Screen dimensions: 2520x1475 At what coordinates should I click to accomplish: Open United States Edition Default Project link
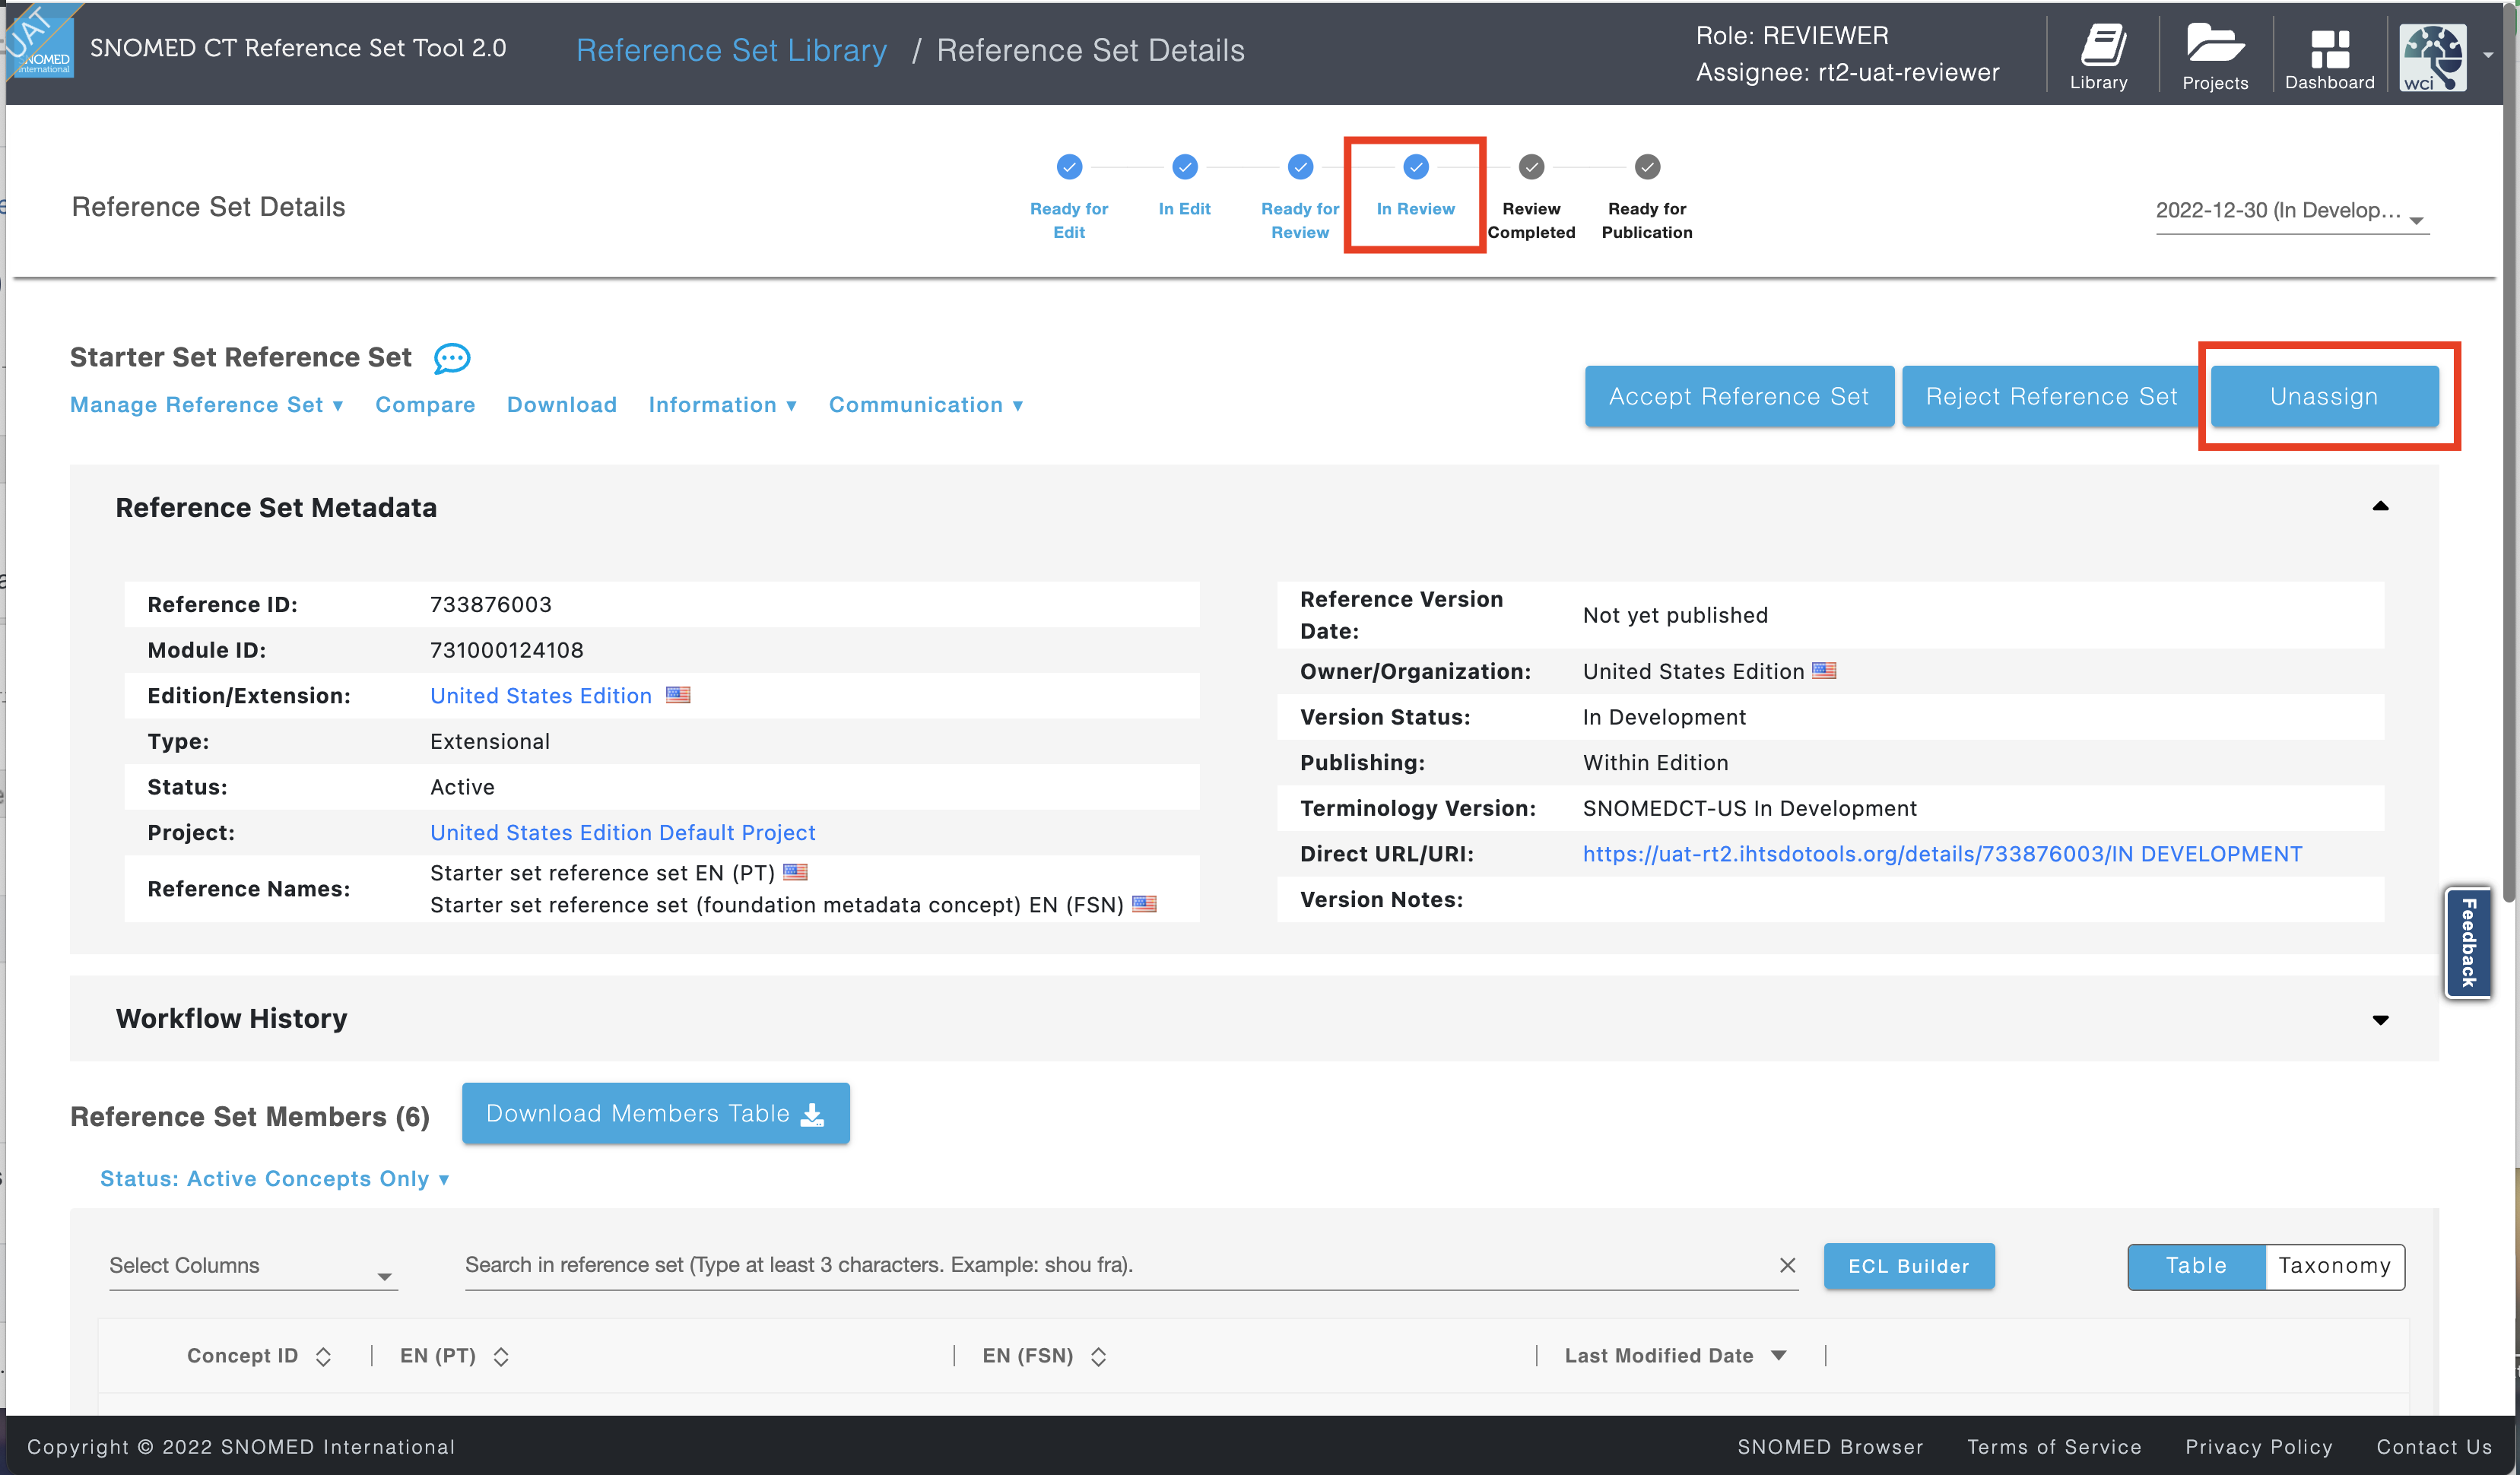click(x=623, y=833)
